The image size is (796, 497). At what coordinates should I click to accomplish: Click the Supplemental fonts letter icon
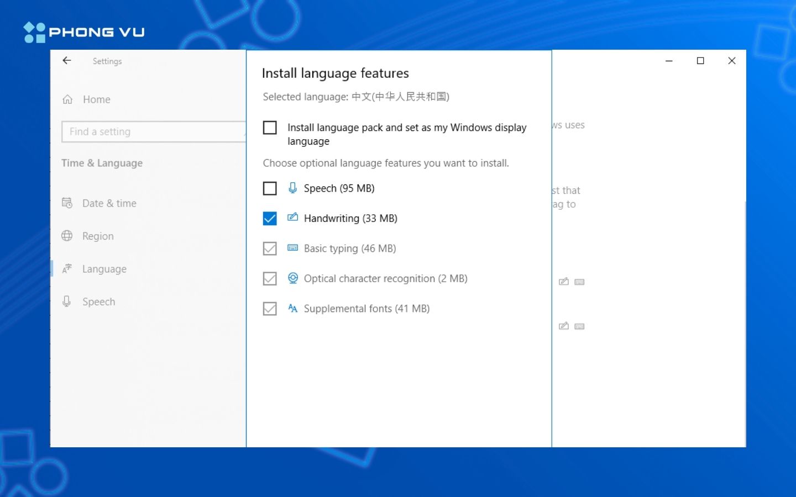click(x=292, y=308)
